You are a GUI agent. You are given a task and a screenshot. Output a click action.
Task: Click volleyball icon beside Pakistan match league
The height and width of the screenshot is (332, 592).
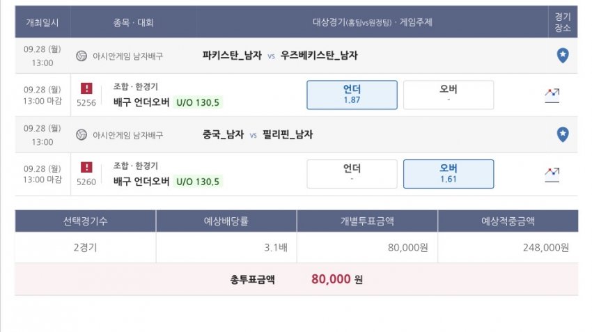(81, 56)
